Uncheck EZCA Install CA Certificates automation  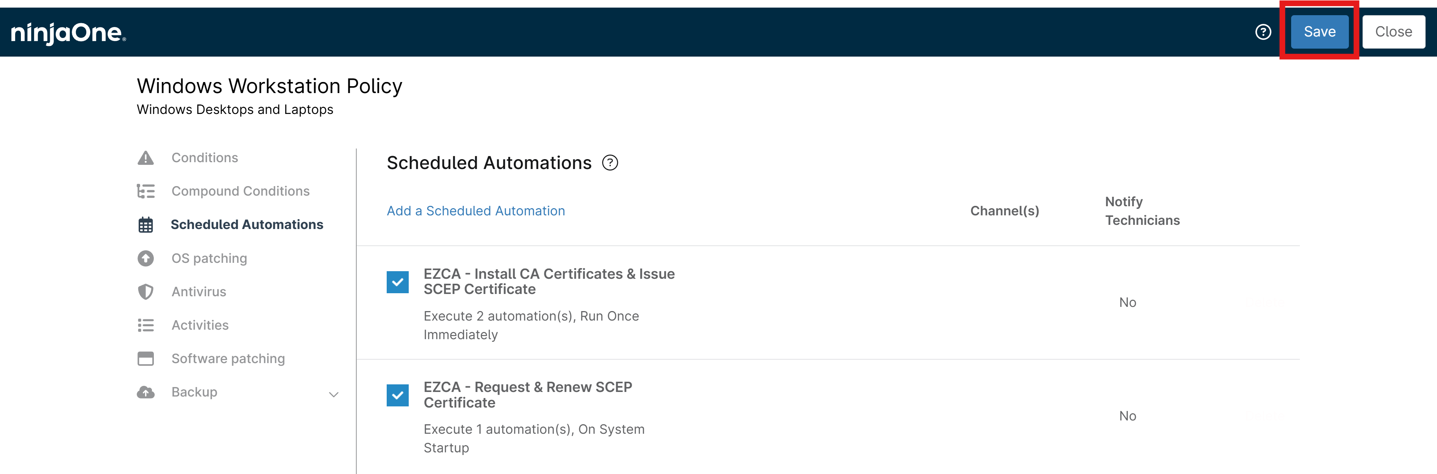[x=397, y=282]
